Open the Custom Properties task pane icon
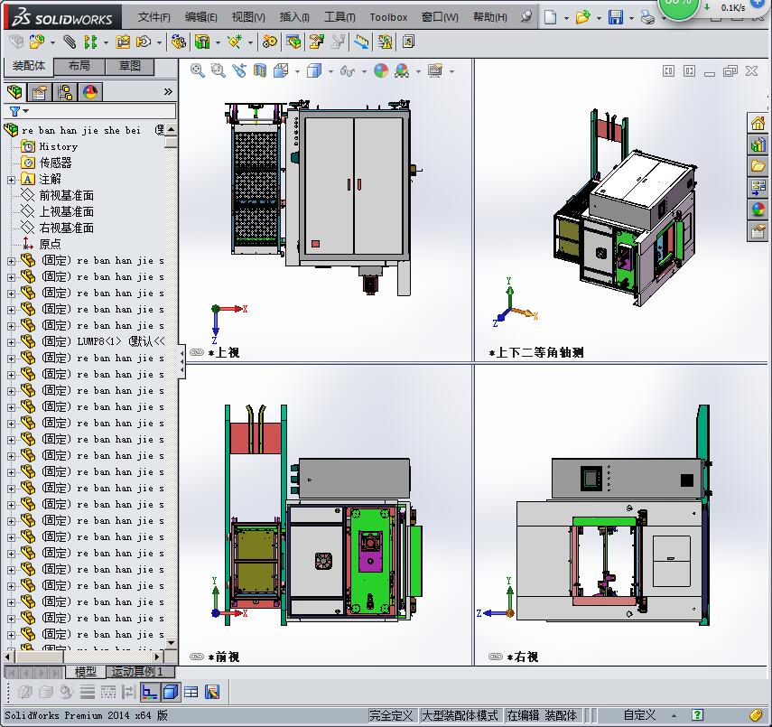772x727 pixels. pyautogui.click(x=758, y=231)
